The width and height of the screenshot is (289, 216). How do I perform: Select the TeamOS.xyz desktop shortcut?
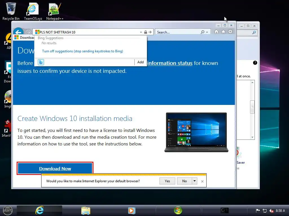[x=33, y=11]
